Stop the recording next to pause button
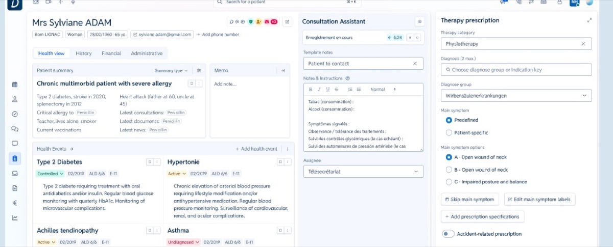This screenshot has width=613, height=247. pyautogui.click(x=416, y=38)
